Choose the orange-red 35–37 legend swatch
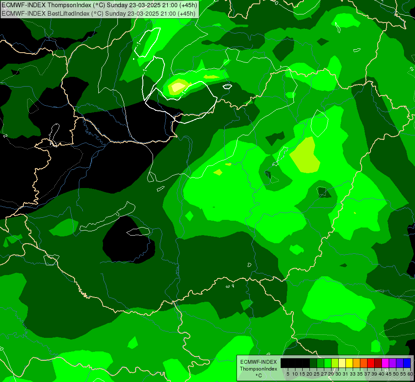The height and width of the screenshot is (382, 415). click(x=364, y=363)
